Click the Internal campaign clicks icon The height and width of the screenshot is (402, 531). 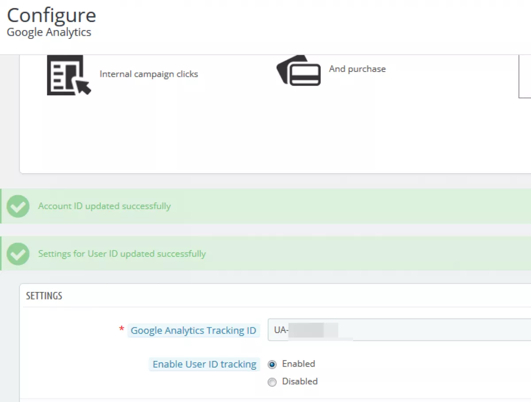point(69,75)
